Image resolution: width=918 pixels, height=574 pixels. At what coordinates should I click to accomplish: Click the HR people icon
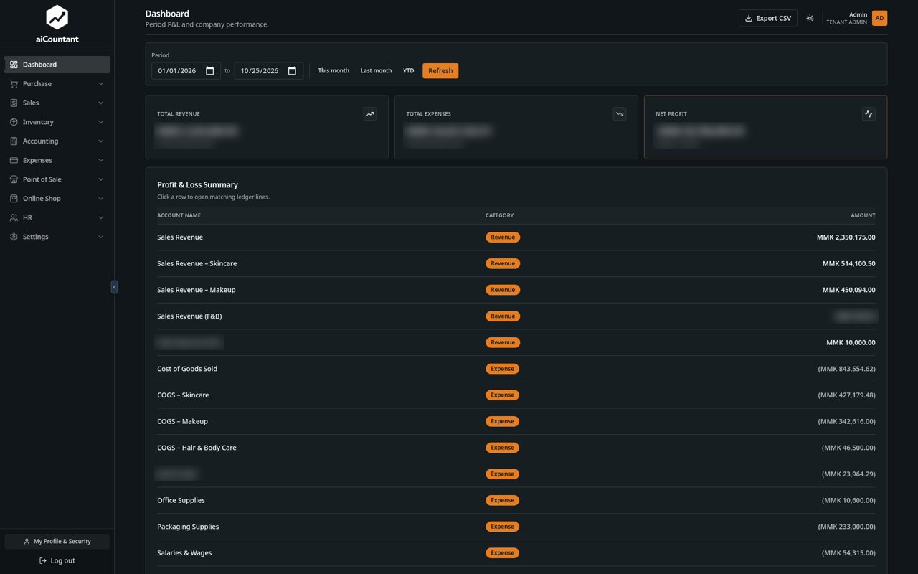click(x=14, y=217)
